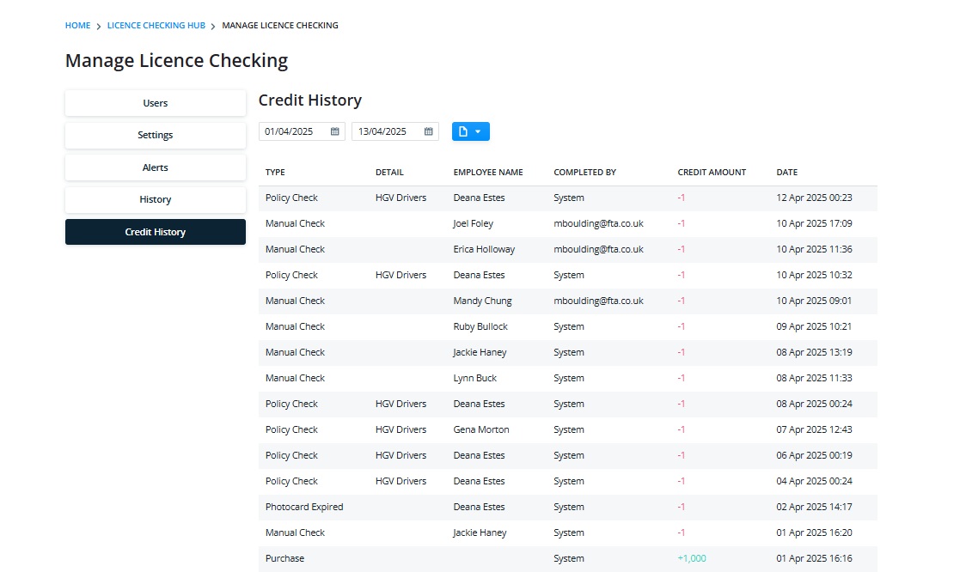Viewport: 960px width, 572px height.
Task: Select date 02 Apr 2025 14:17
Action: [x=814, y=507]
